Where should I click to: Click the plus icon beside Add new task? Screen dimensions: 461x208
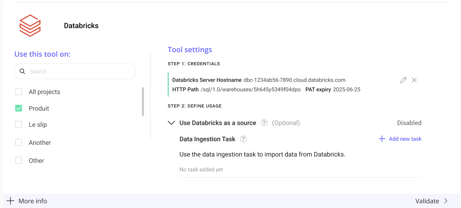(x=382, y=139)
